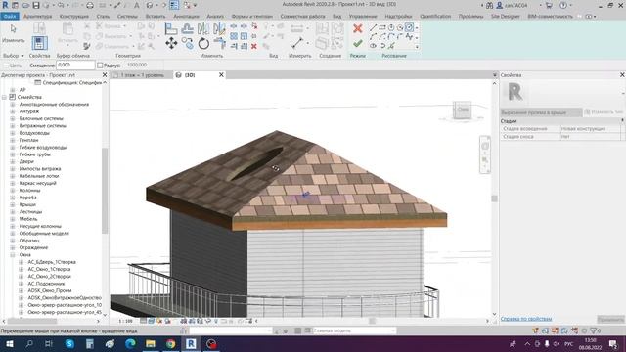Click the ViewCube in the 3D view

[463, 110]
